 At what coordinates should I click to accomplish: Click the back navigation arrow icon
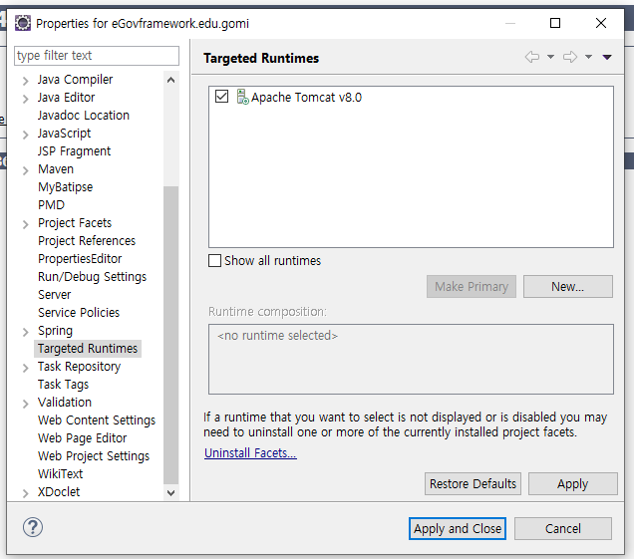[x=532, y=57]
